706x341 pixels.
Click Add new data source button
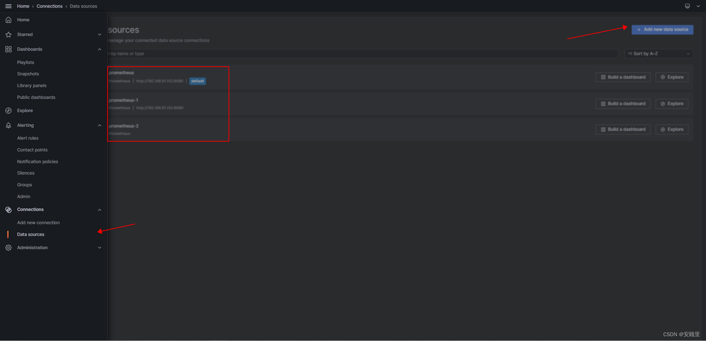(663, 30)
